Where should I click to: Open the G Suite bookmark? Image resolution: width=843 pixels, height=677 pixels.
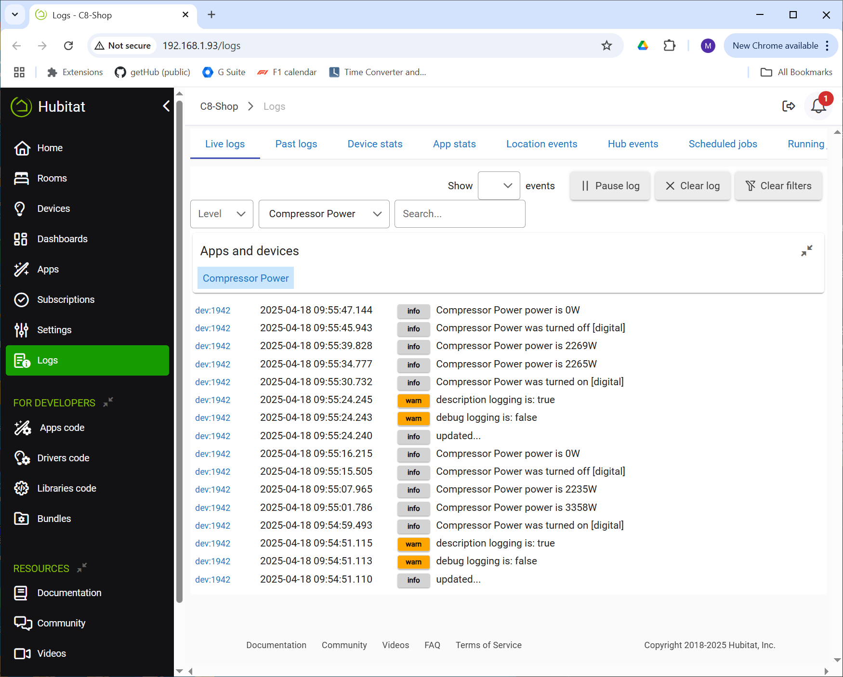(224, 72)
